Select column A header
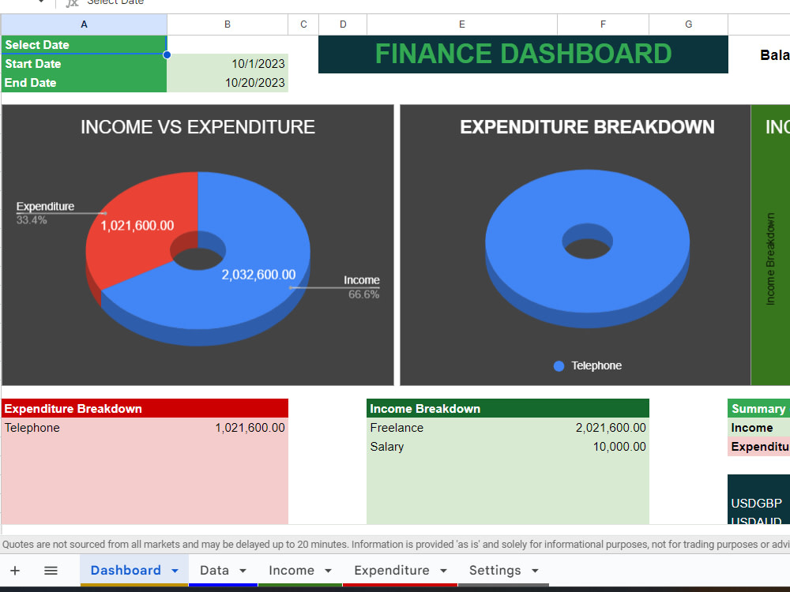Viewport: 790px width, 592px height. pos(85,24)
